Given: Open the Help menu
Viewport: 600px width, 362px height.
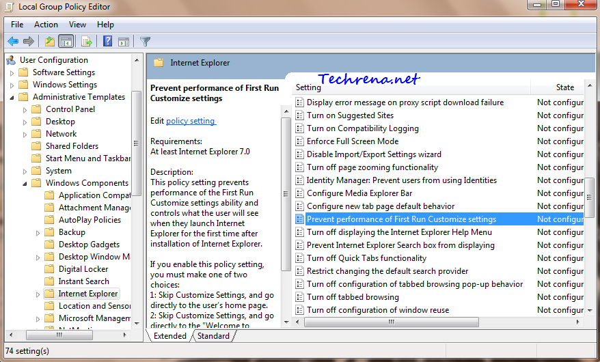Looking at the screenshot, I should click(x=105, y=25).
